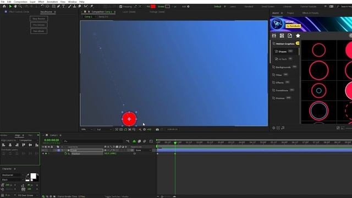Select the Hand tool
Viewport: 352px width, 198px height.
pyautogui.click(x=15, y=7)
